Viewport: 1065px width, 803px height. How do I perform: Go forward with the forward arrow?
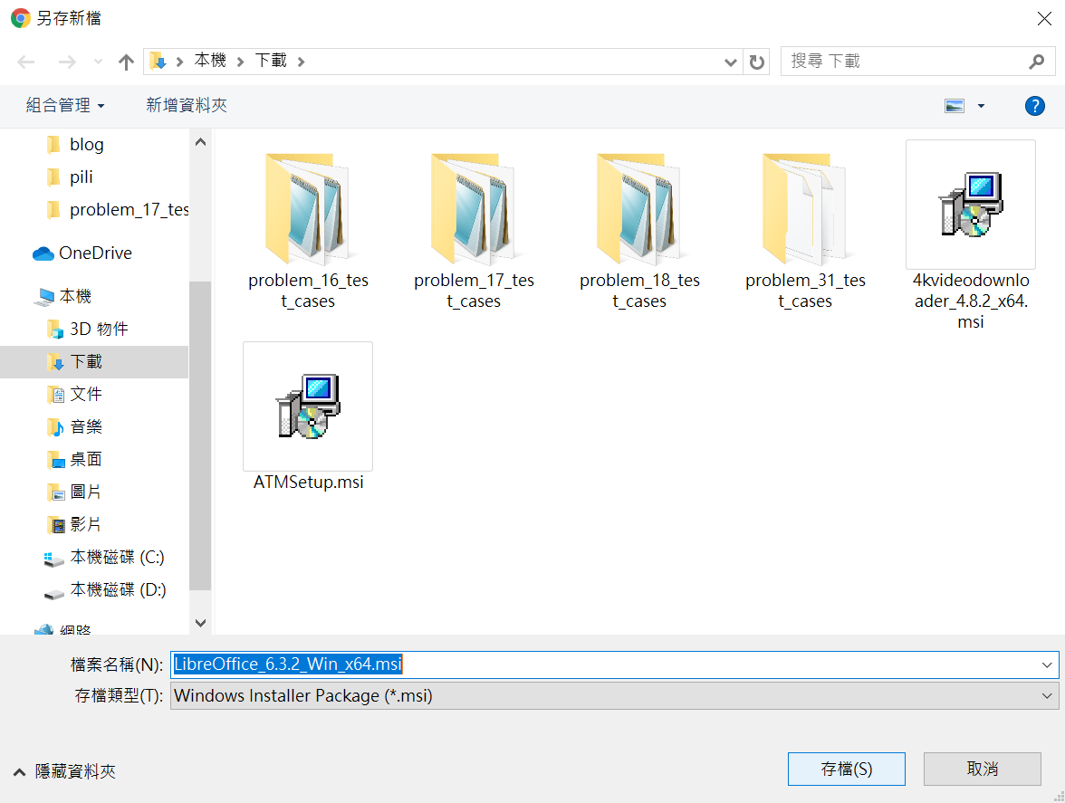[67, 62]
